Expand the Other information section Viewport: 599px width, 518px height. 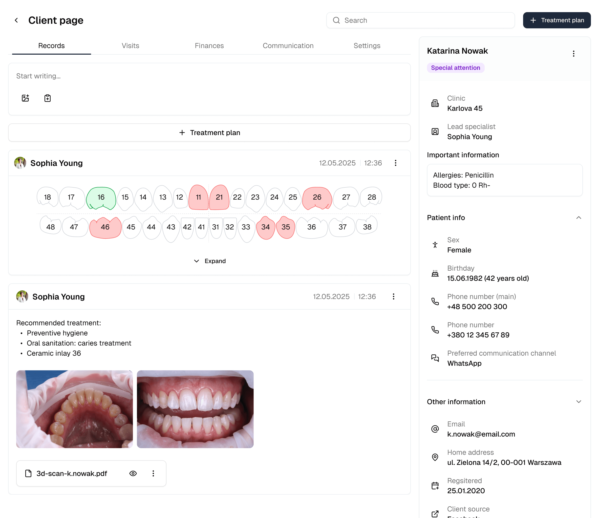pos(579,402)
